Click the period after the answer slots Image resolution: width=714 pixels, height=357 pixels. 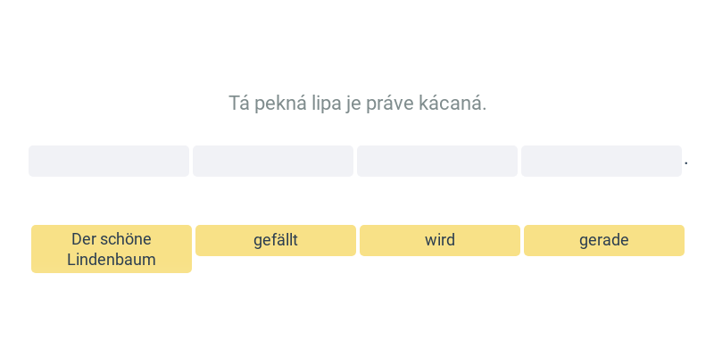coord(686,163)
